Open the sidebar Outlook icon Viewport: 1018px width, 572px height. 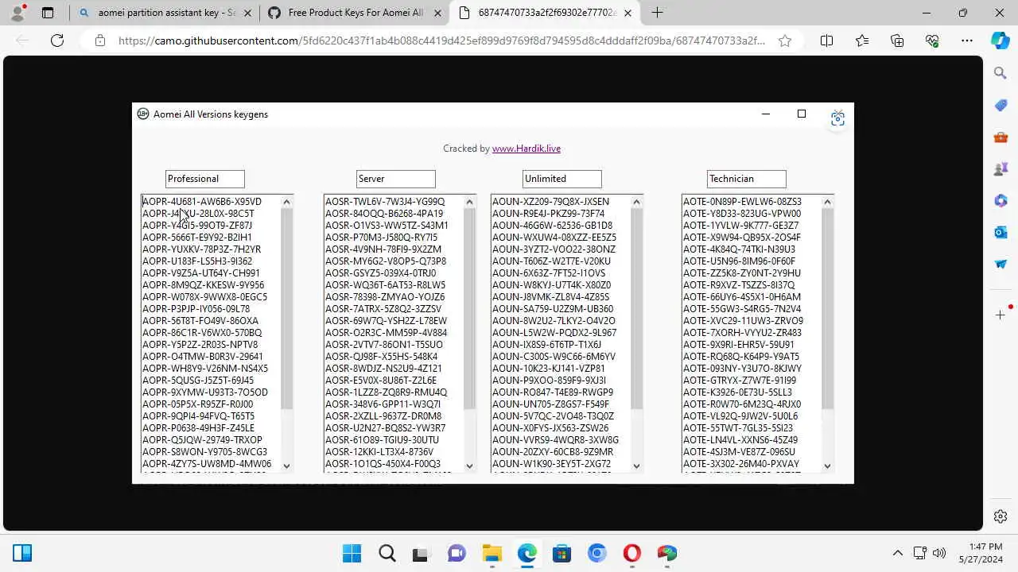tap(1001, 232)
